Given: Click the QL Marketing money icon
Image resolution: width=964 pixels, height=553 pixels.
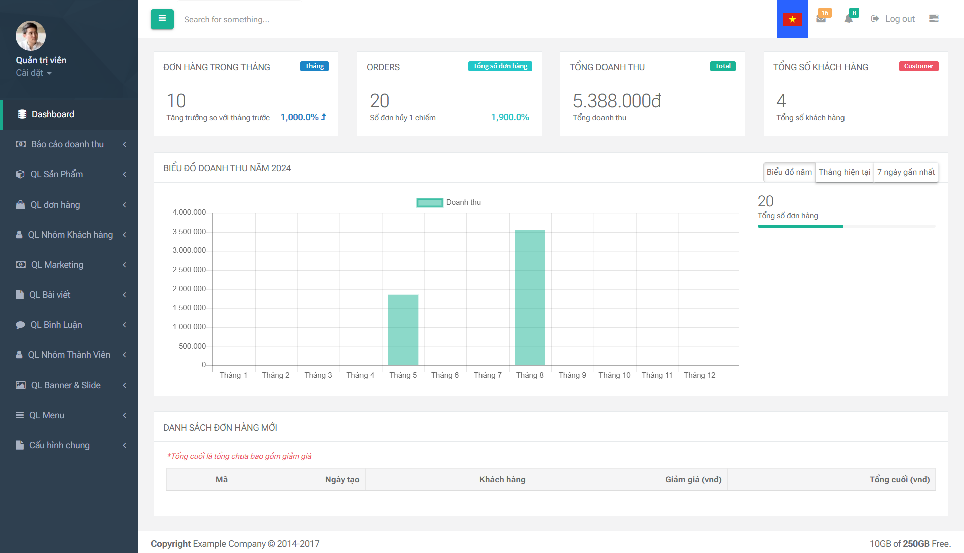Looking at the screenshot, I should pos(21,265).
